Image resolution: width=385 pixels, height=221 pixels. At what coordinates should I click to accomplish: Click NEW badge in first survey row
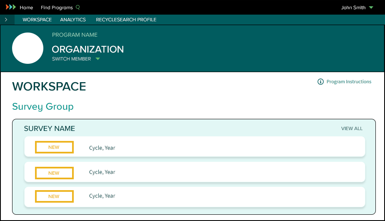54,147
